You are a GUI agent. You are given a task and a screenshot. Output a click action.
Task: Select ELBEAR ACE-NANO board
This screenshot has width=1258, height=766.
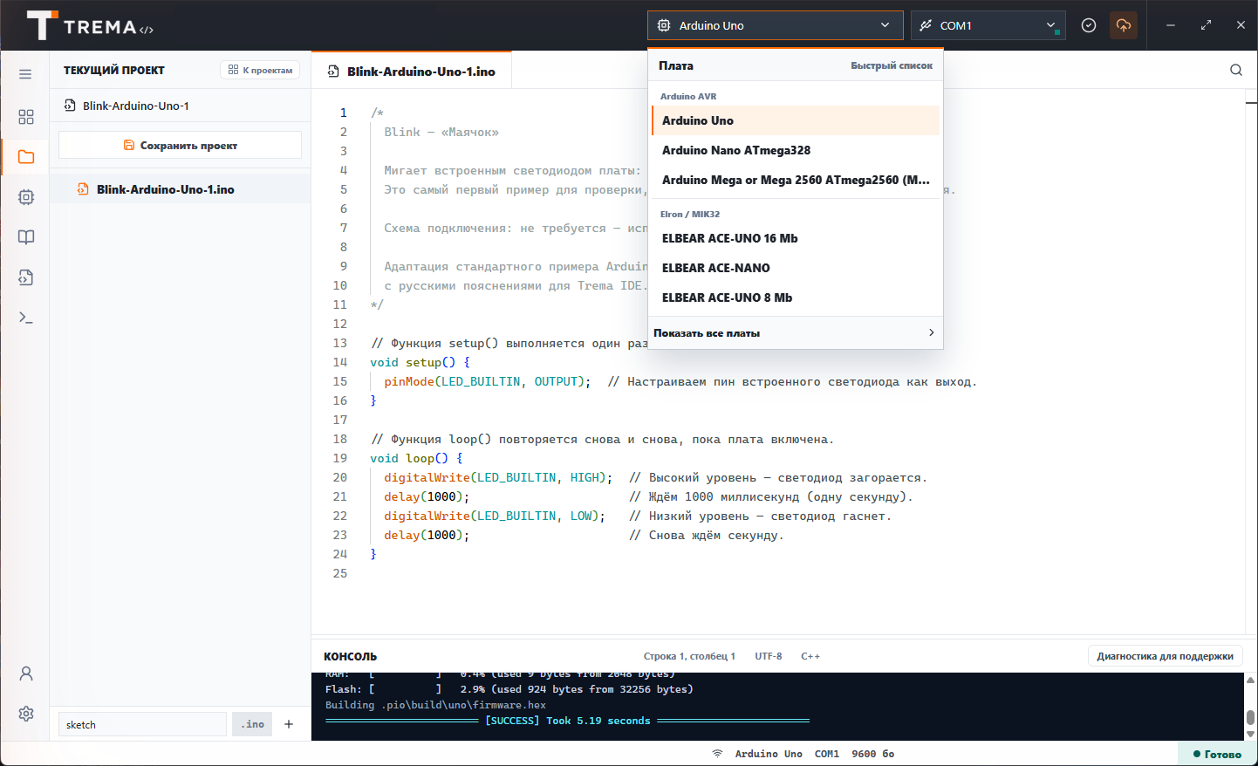(796, 268)
